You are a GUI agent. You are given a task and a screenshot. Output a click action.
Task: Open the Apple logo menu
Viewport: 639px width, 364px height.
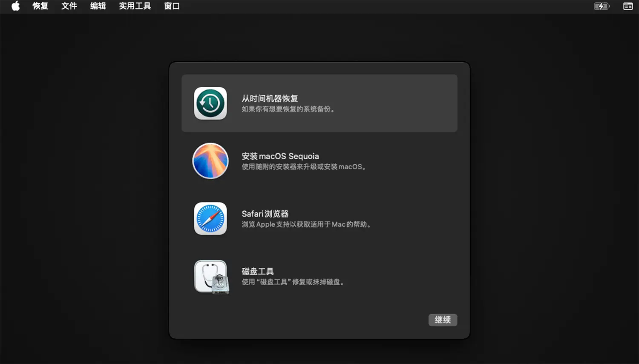pos(15,6)
